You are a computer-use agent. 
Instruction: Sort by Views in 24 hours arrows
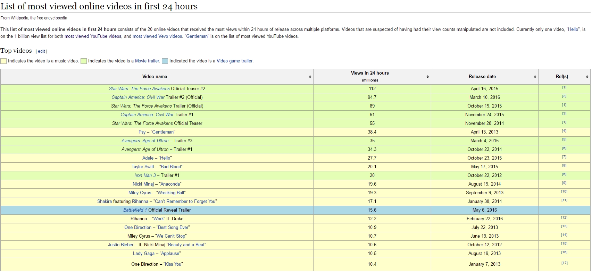click(427, 77)
